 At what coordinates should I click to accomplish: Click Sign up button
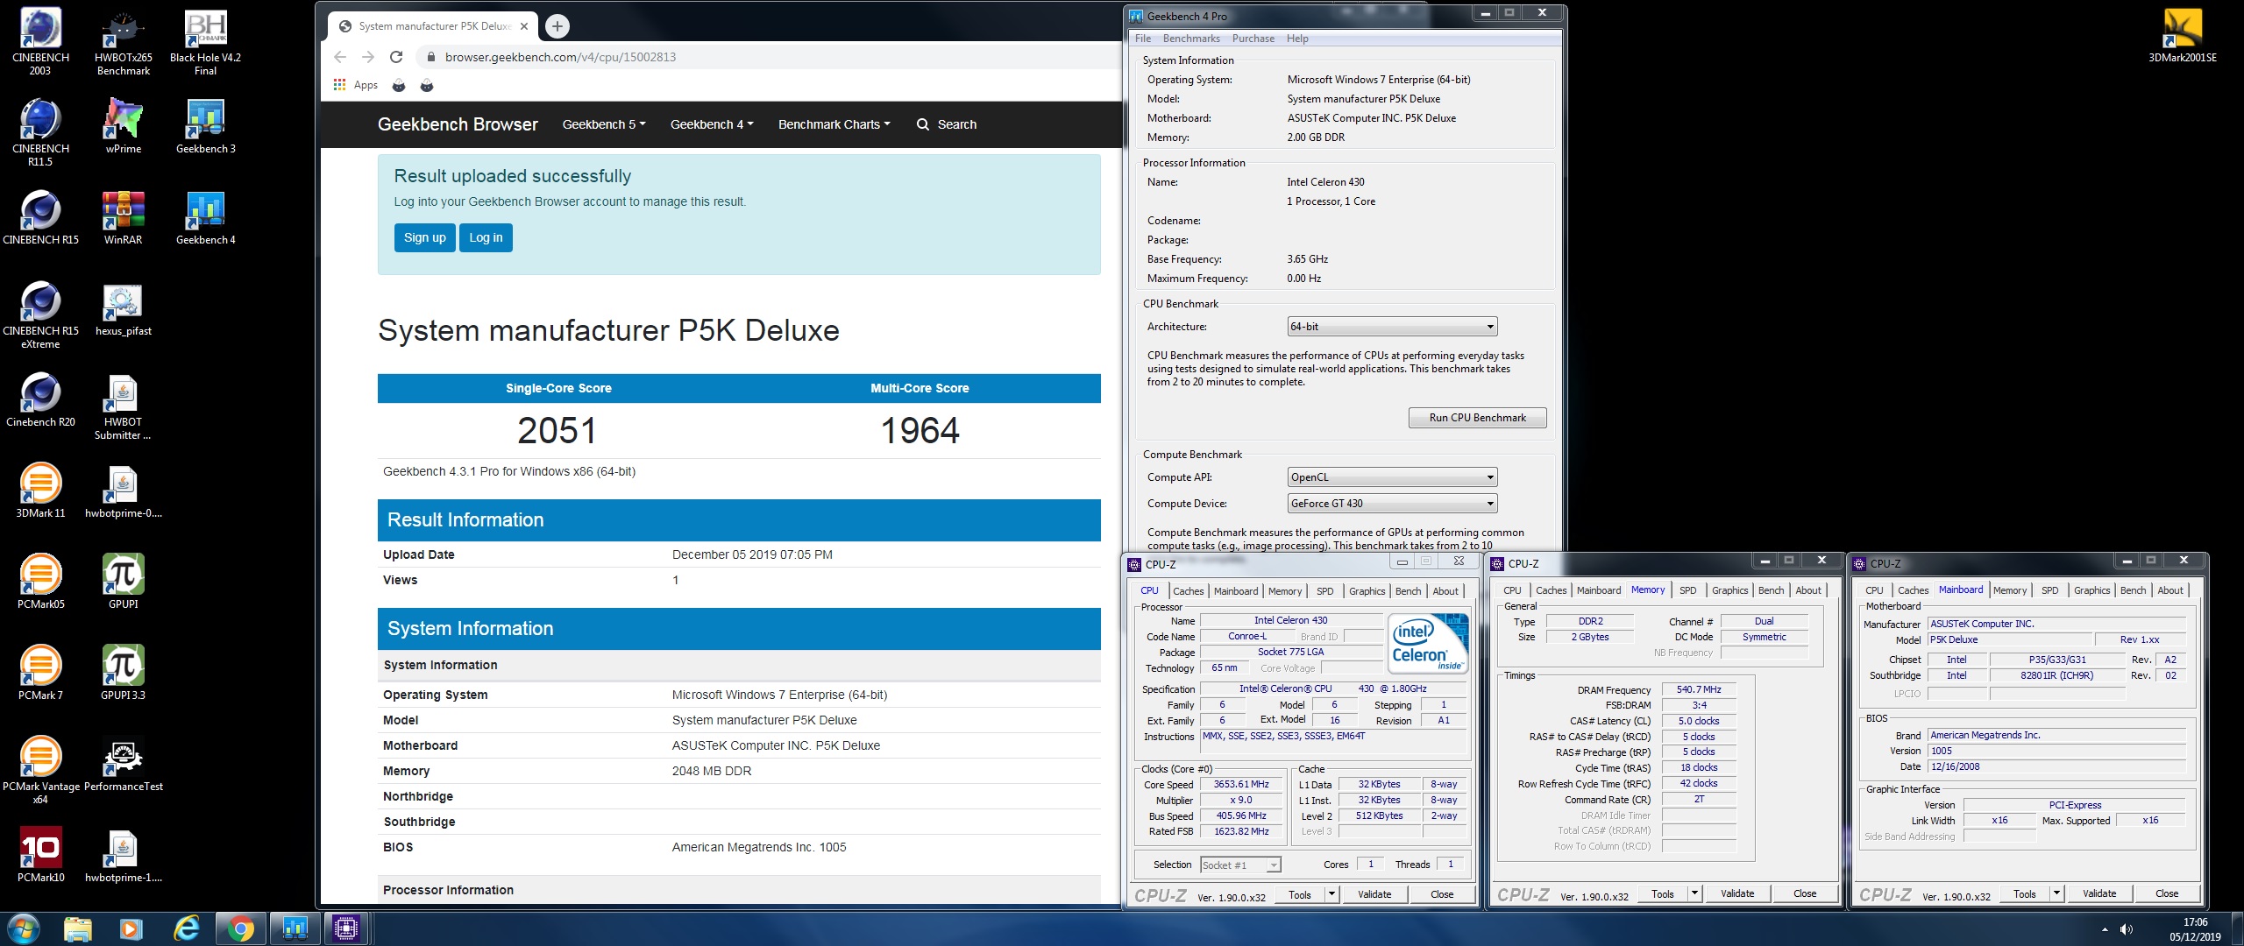tap(425, 237)
